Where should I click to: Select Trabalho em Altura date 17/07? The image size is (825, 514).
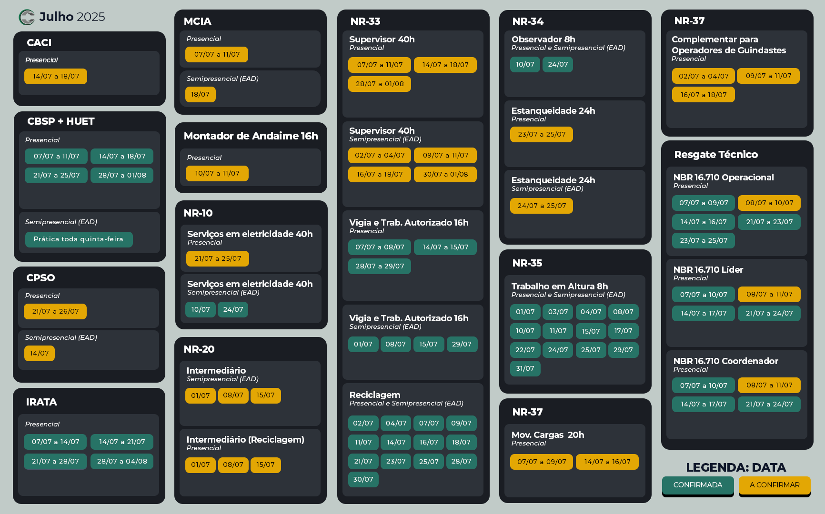(624, 331)
